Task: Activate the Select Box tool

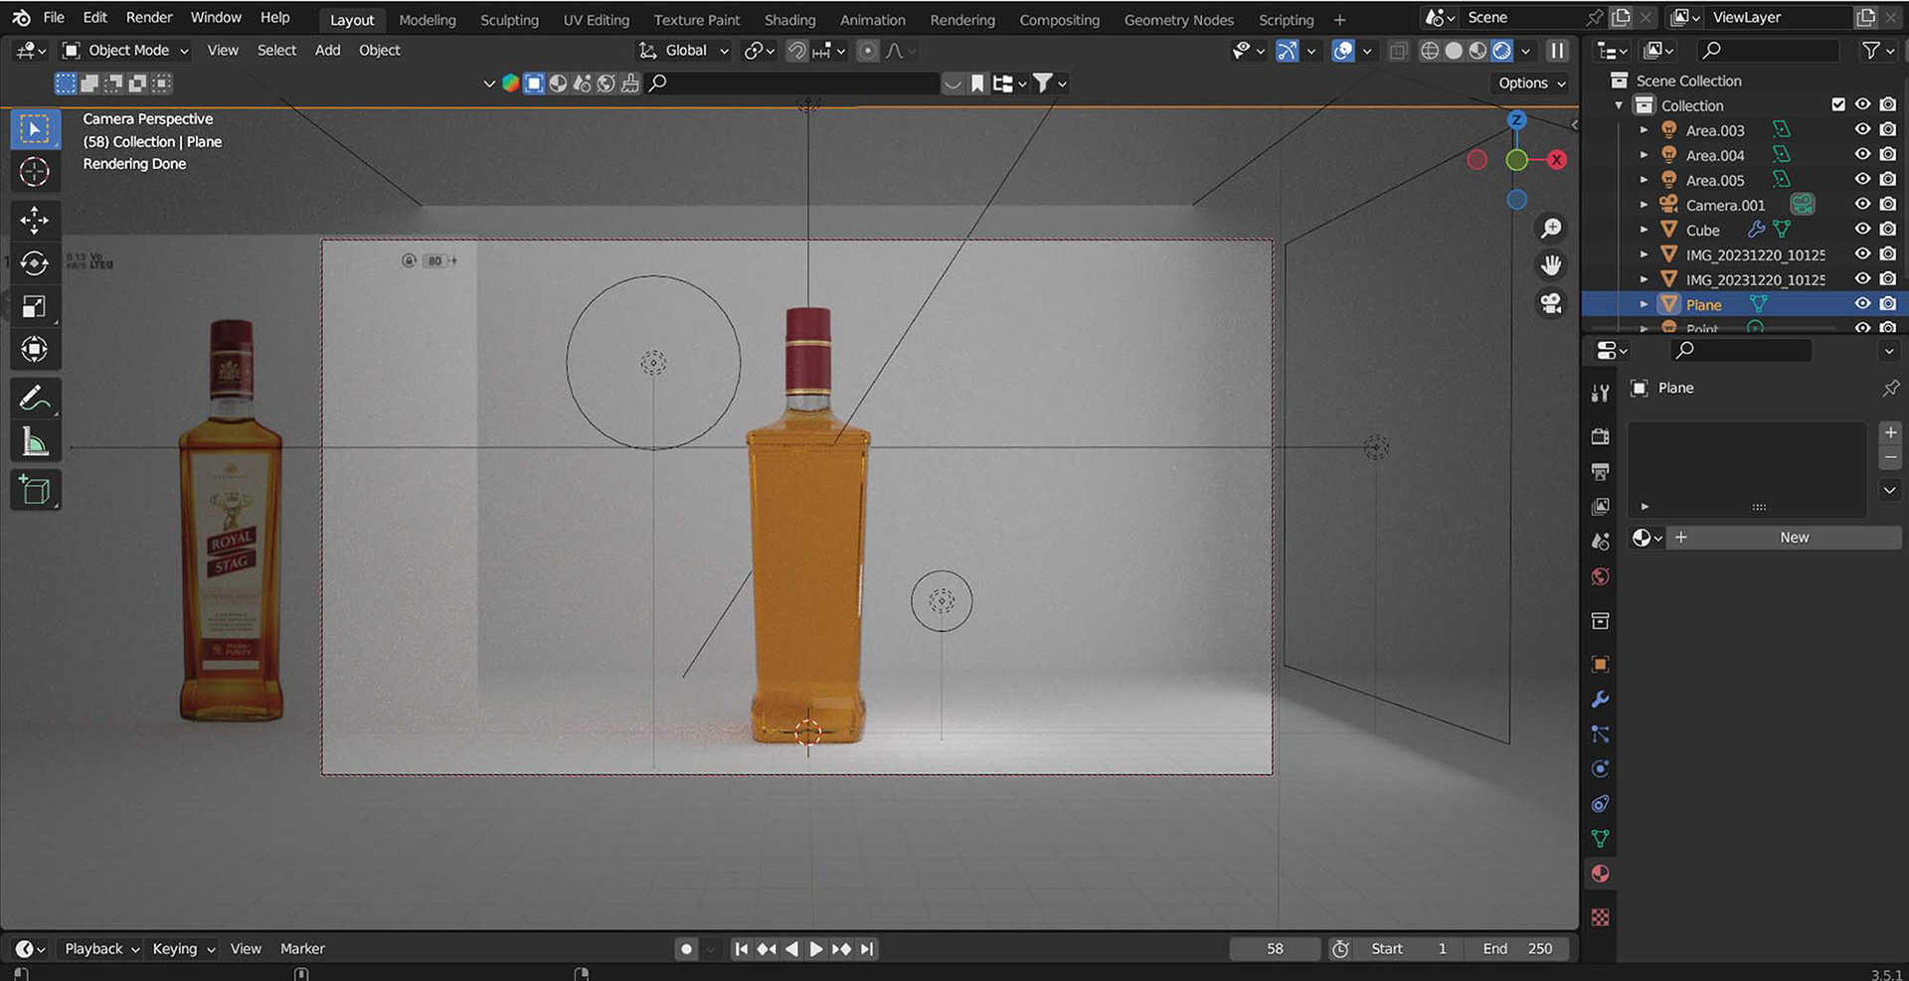Action: (x=35, y=129)
